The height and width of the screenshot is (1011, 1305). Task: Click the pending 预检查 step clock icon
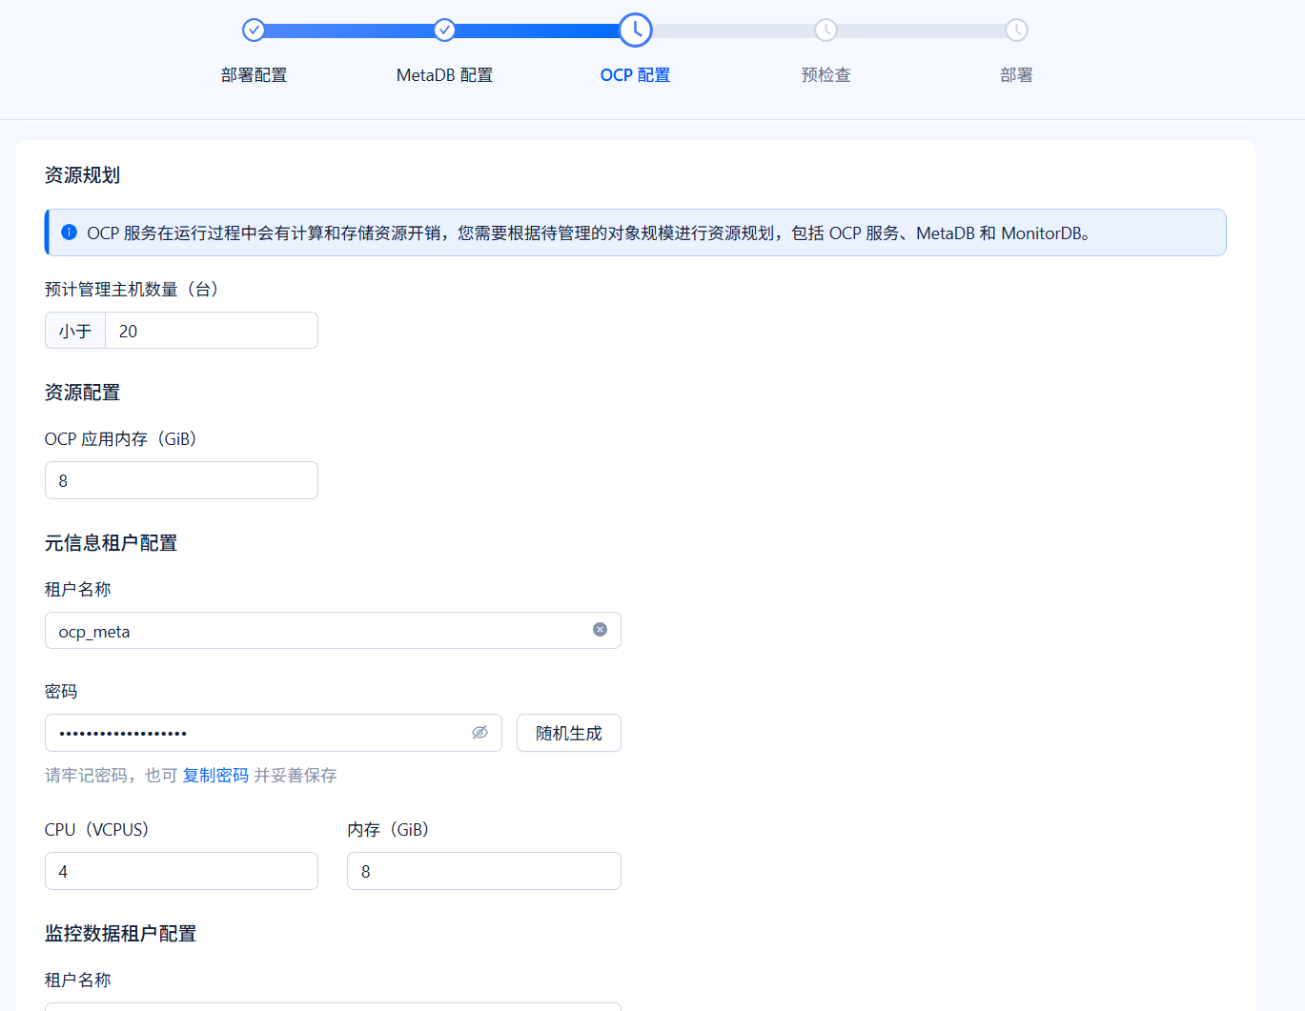tap(826, 30)
